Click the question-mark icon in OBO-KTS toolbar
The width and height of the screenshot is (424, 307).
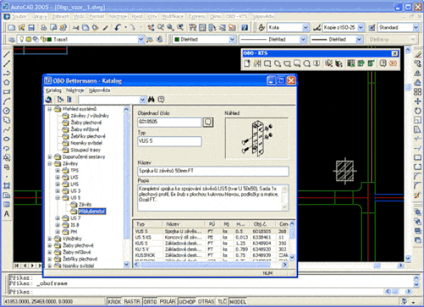pos(383,63)
